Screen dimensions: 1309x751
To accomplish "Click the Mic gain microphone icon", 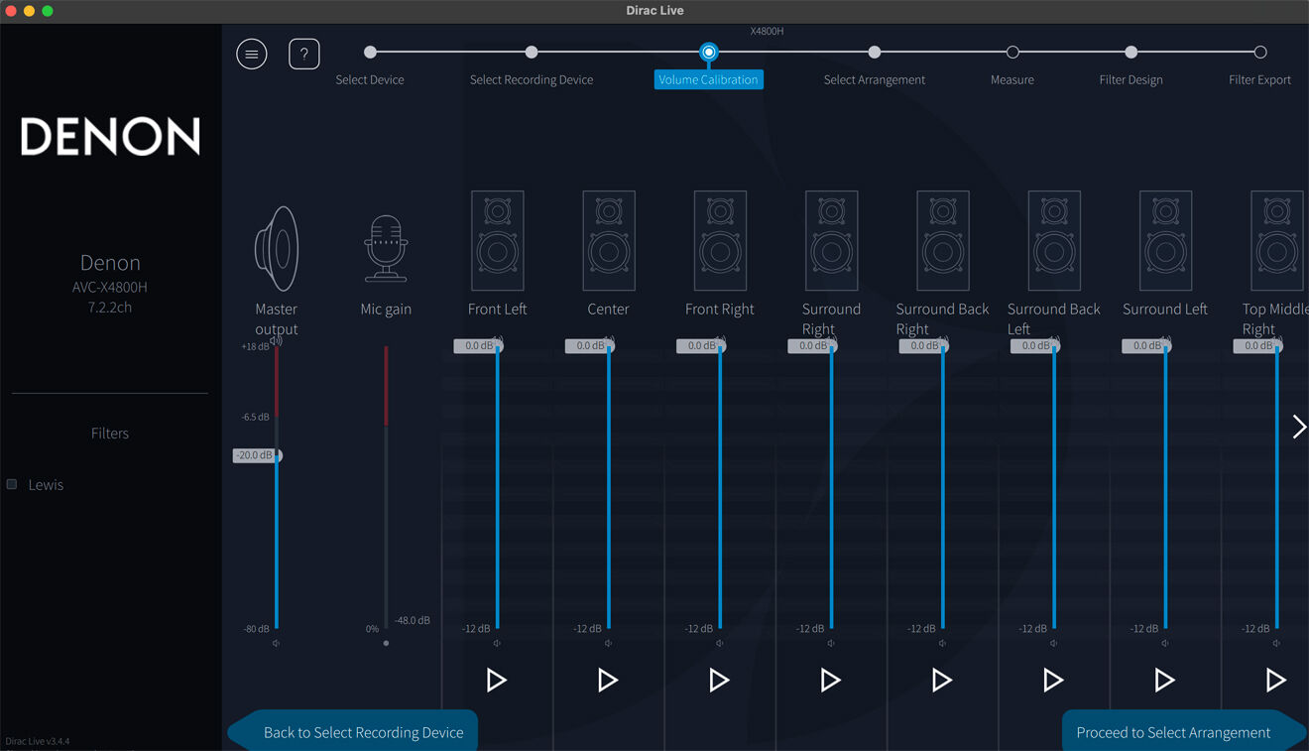I will point(386,248).
